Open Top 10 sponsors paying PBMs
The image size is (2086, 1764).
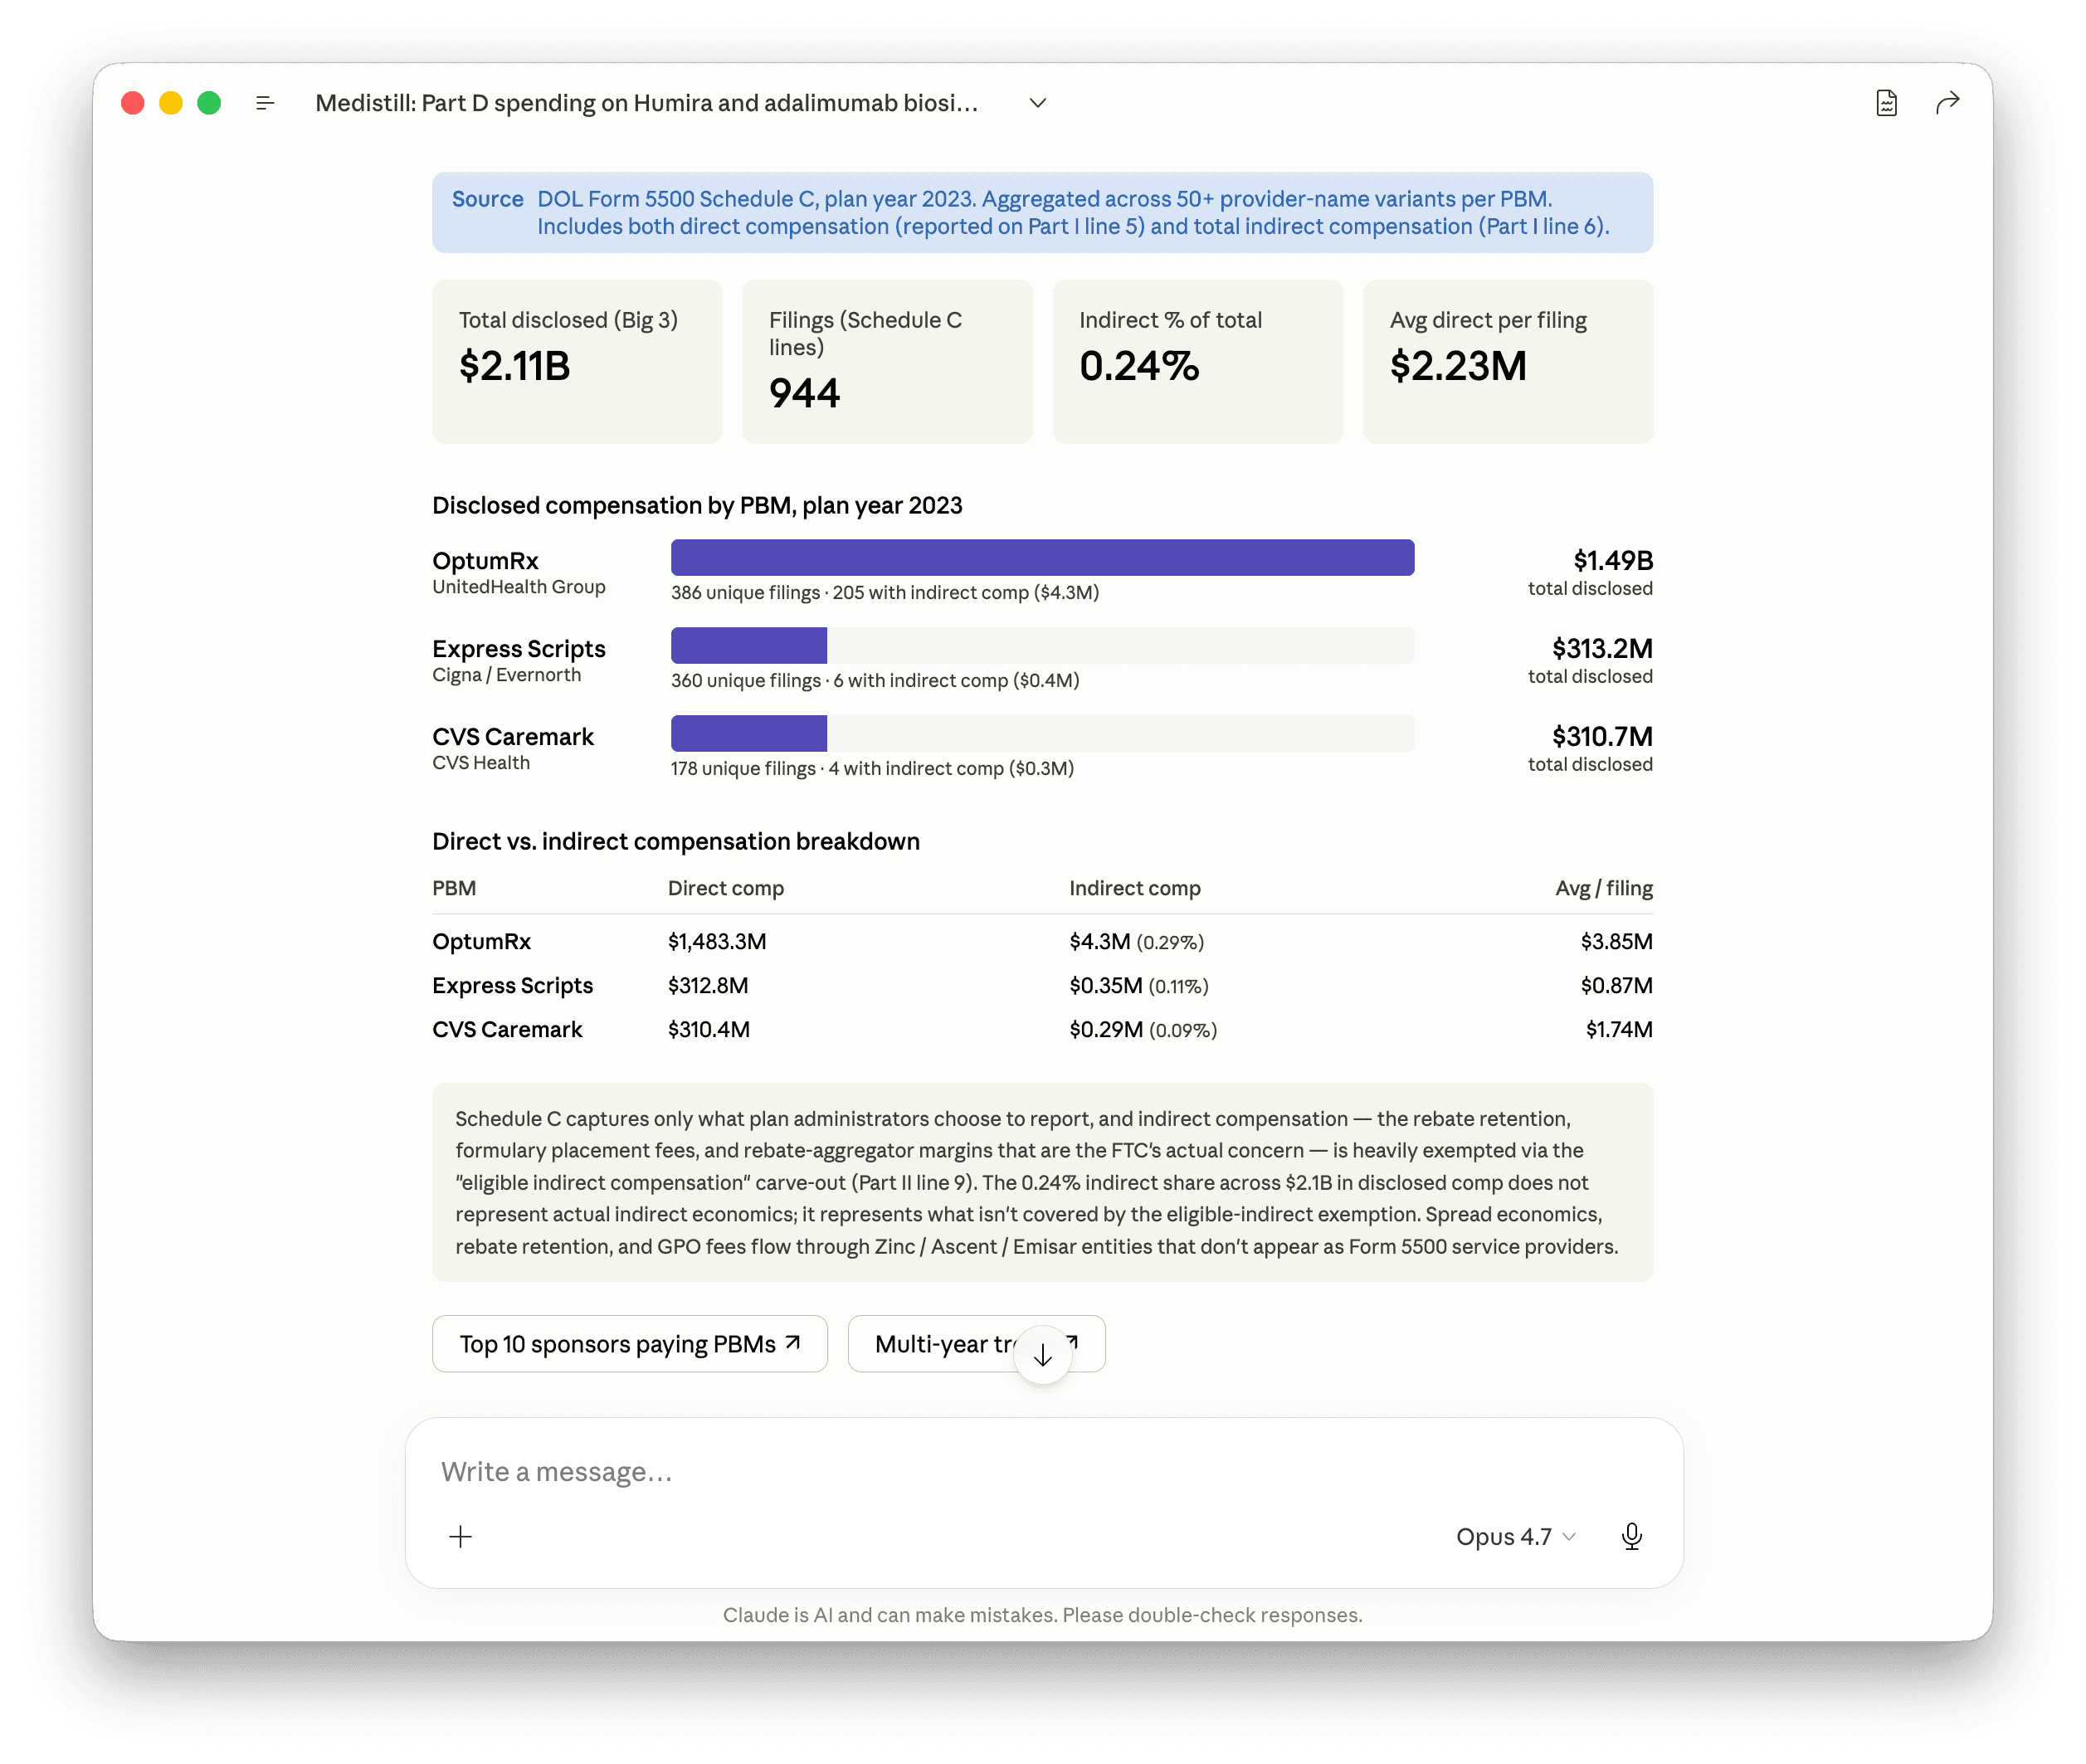629,1344
